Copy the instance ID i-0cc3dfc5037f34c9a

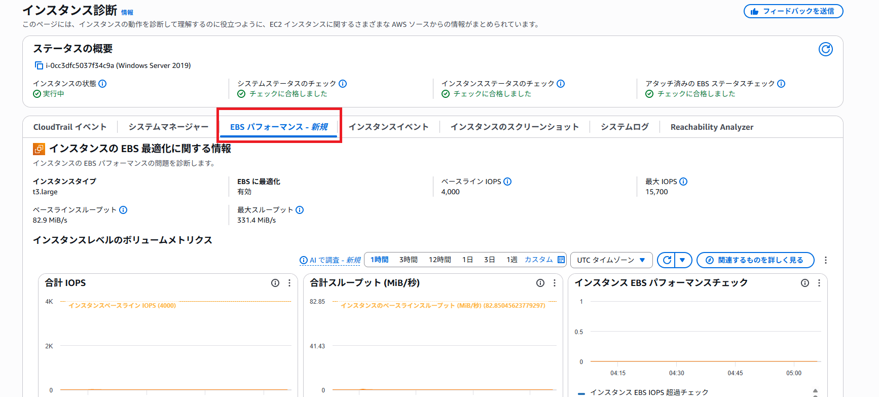click(x=39, y=65)
